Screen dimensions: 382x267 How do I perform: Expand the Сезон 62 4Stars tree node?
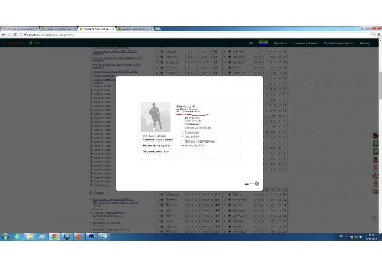click(x=91, y=90)
